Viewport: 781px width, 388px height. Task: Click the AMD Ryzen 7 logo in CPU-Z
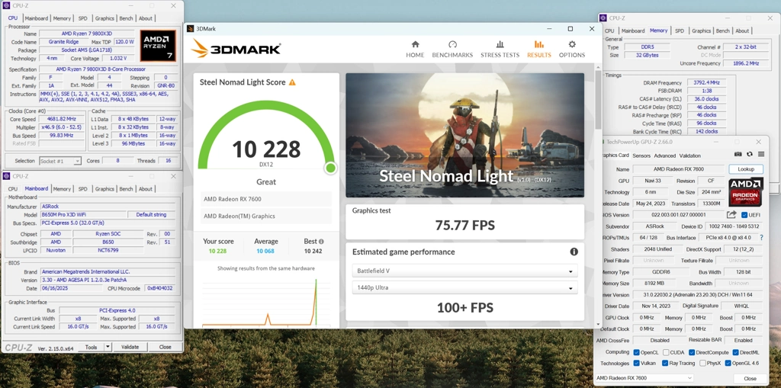click(158, 45)
